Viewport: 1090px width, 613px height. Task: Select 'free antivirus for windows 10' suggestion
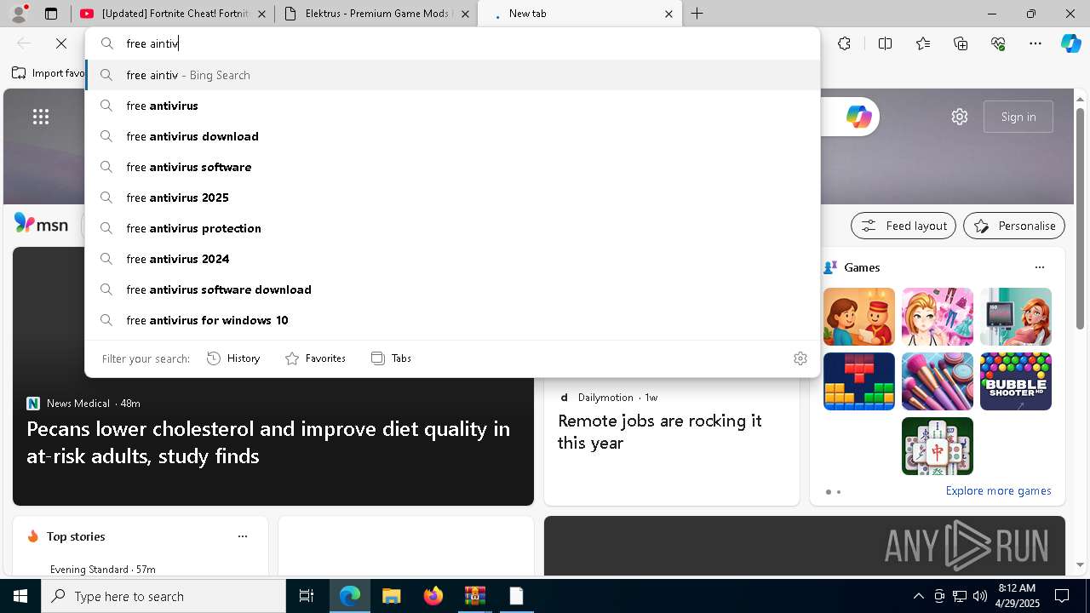coord(453,320)
